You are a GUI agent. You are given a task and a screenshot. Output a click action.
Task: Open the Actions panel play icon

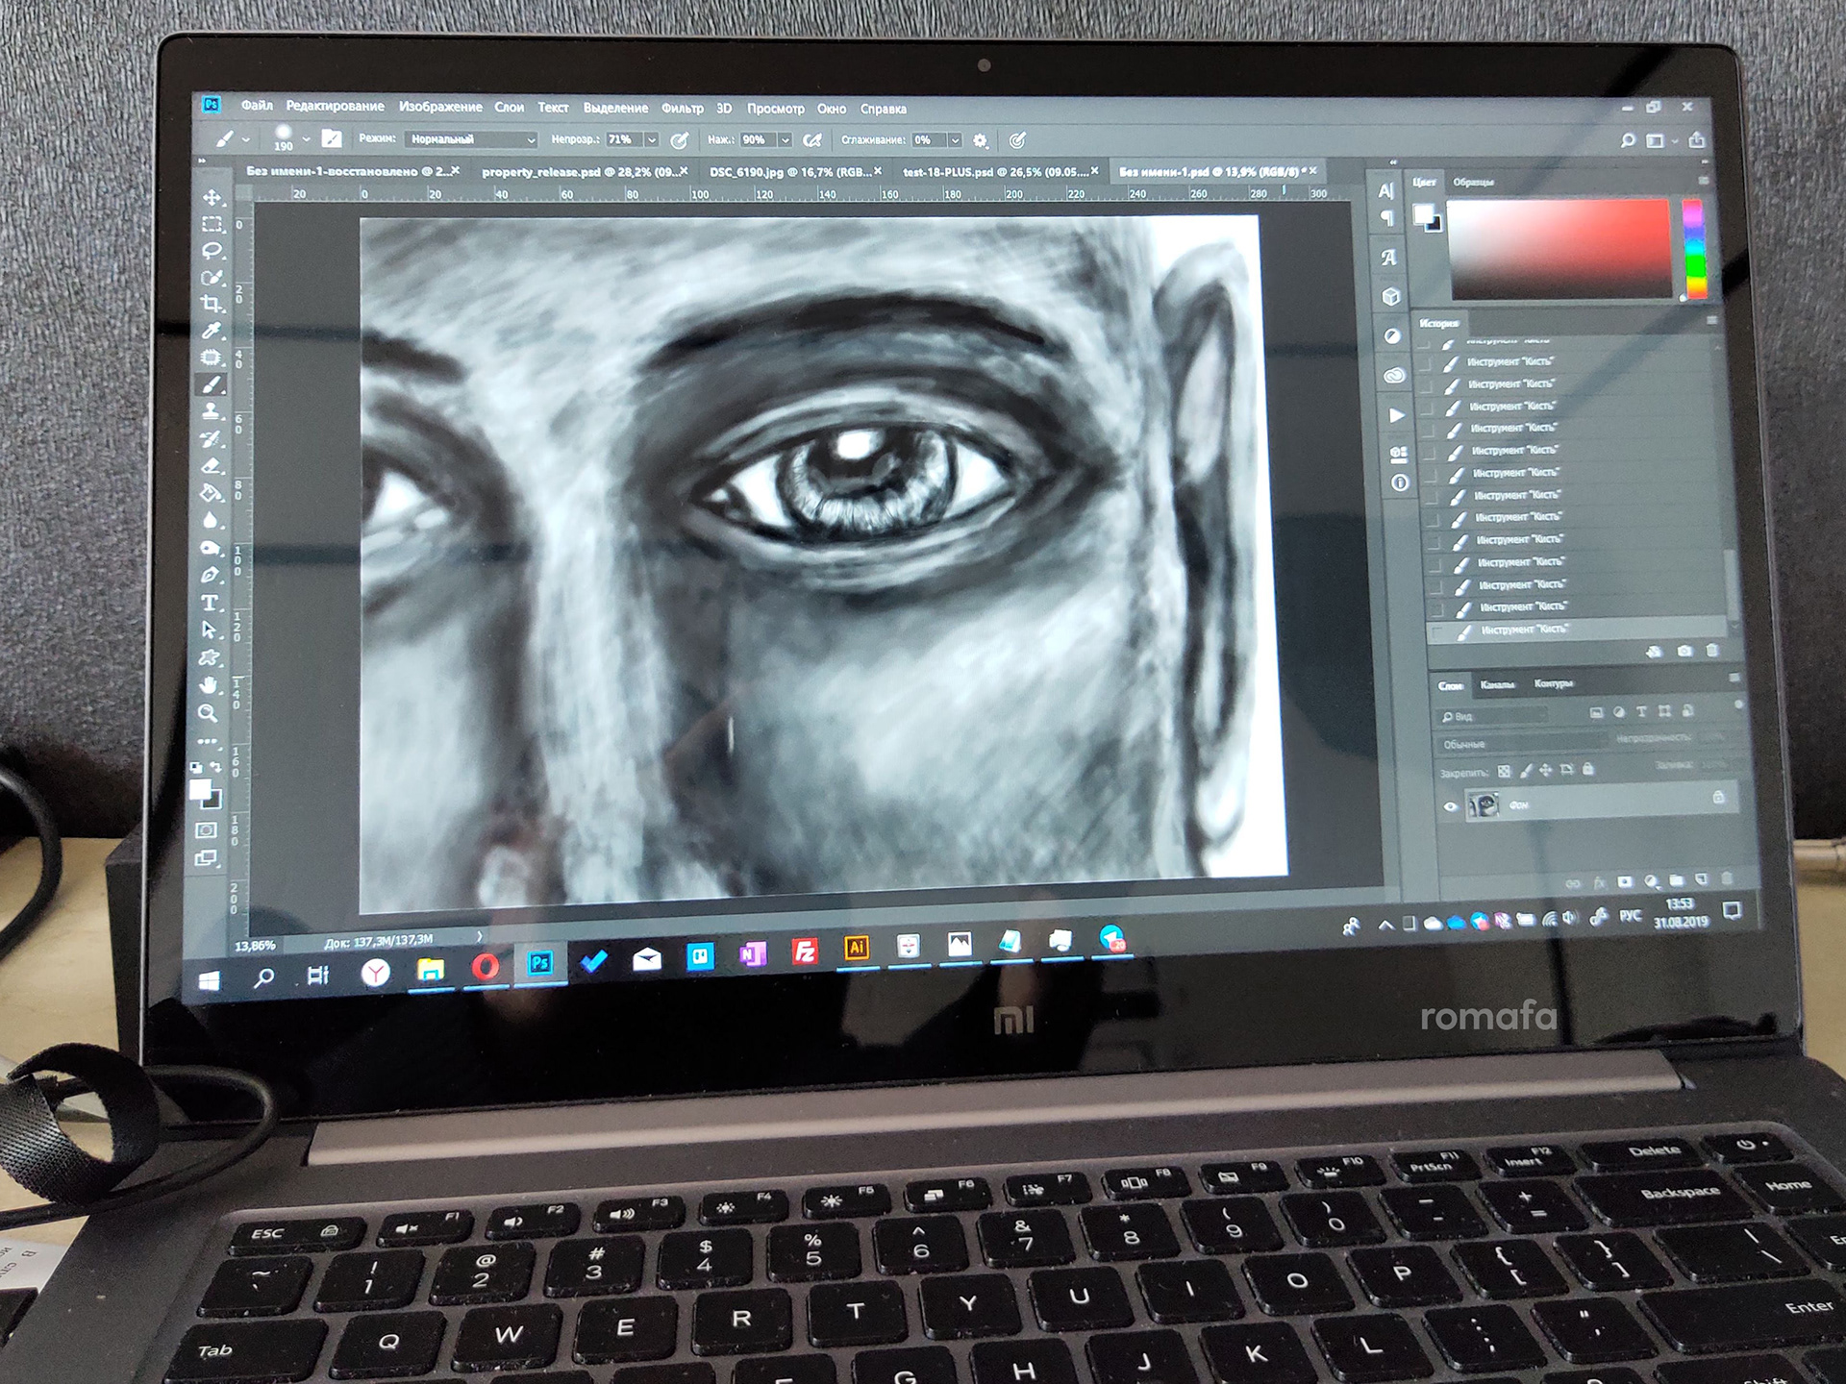pyautogui.click(x=1396, y=415)
